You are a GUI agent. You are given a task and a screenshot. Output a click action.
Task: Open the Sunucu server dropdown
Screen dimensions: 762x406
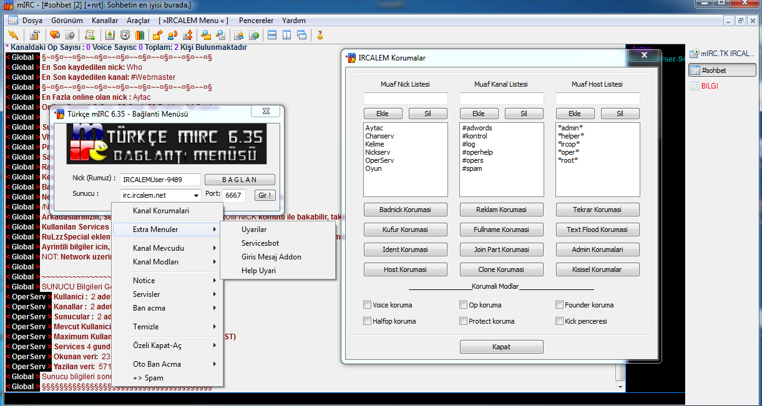point(196,195)
